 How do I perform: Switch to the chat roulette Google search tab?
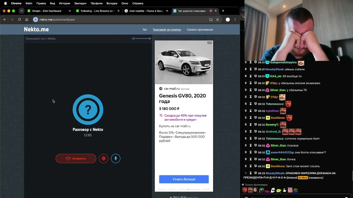pos(146,11)
